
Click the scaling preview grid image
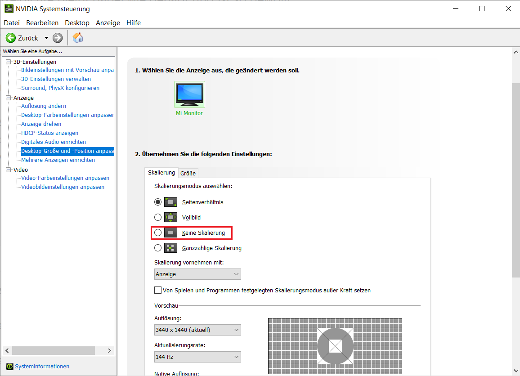(335, 346)
